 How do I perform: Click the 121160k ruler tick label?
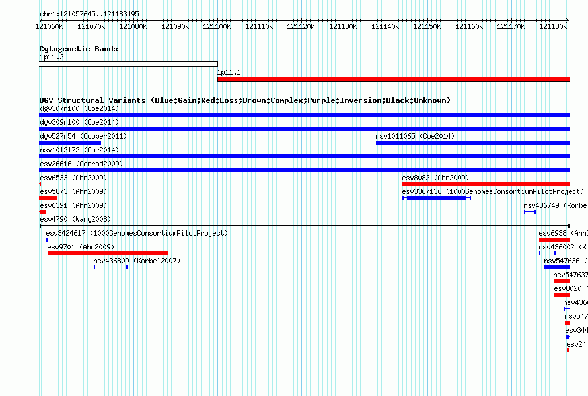(469, 26)
